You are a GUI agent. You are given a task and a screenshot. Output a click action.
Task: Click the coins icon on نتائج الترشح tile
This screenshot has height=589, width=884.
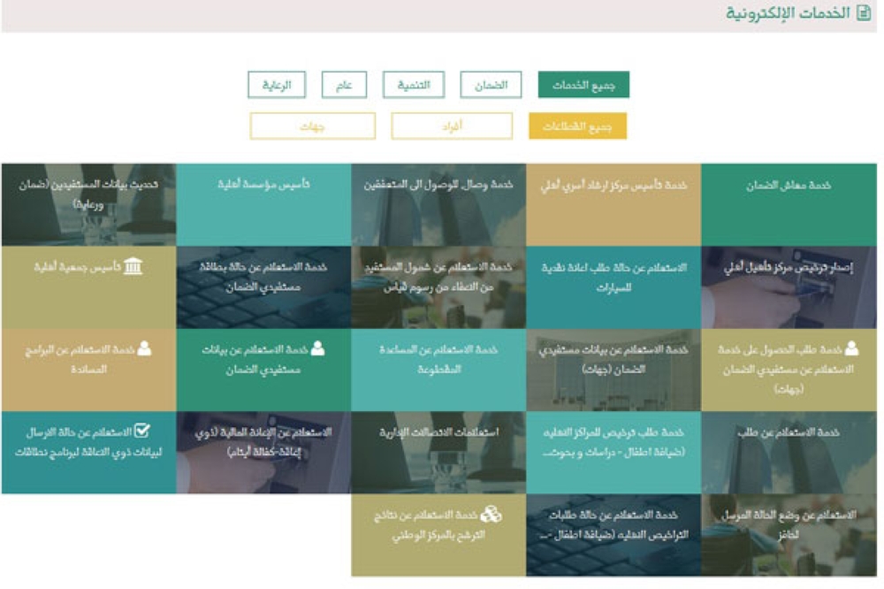tap(492, 514)
